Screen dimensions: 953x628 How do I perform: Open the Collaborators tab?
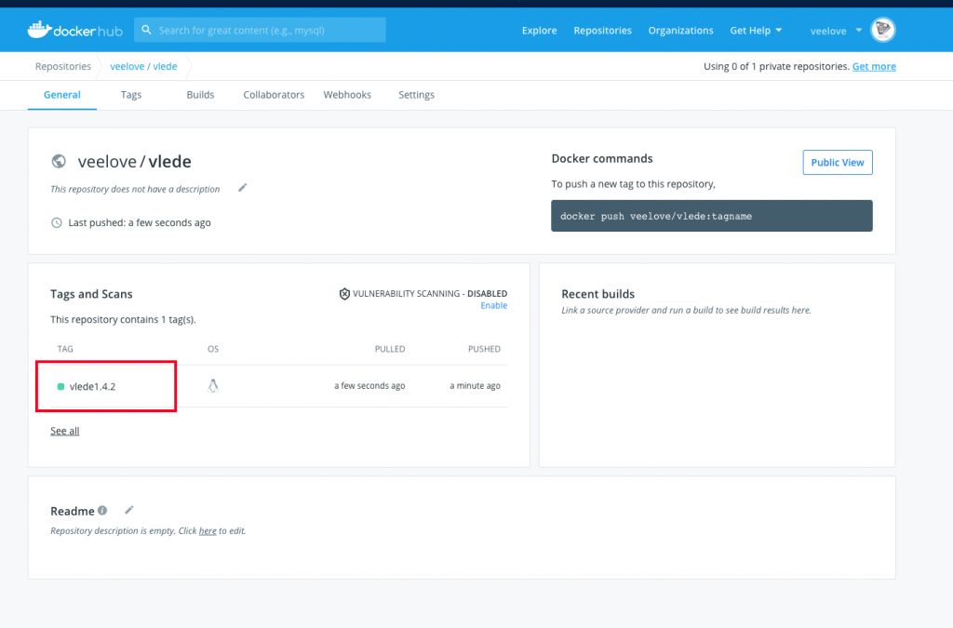pos(274,95)
